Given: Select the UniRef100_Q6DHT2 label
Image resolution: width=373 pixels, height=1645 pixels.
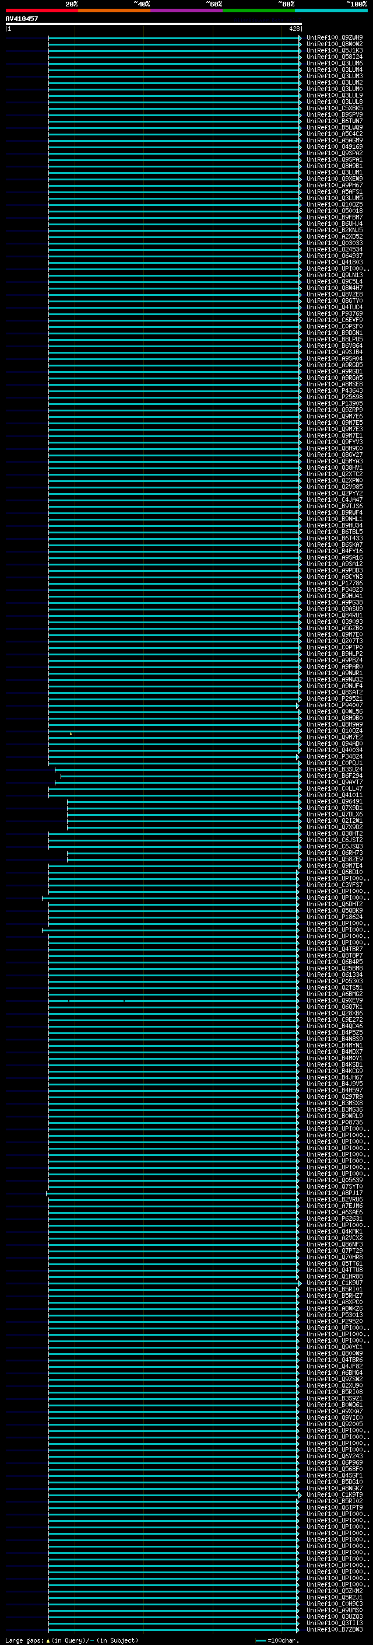Looking at the screenshot, I should pyautogui.click(x=335, y=904).
